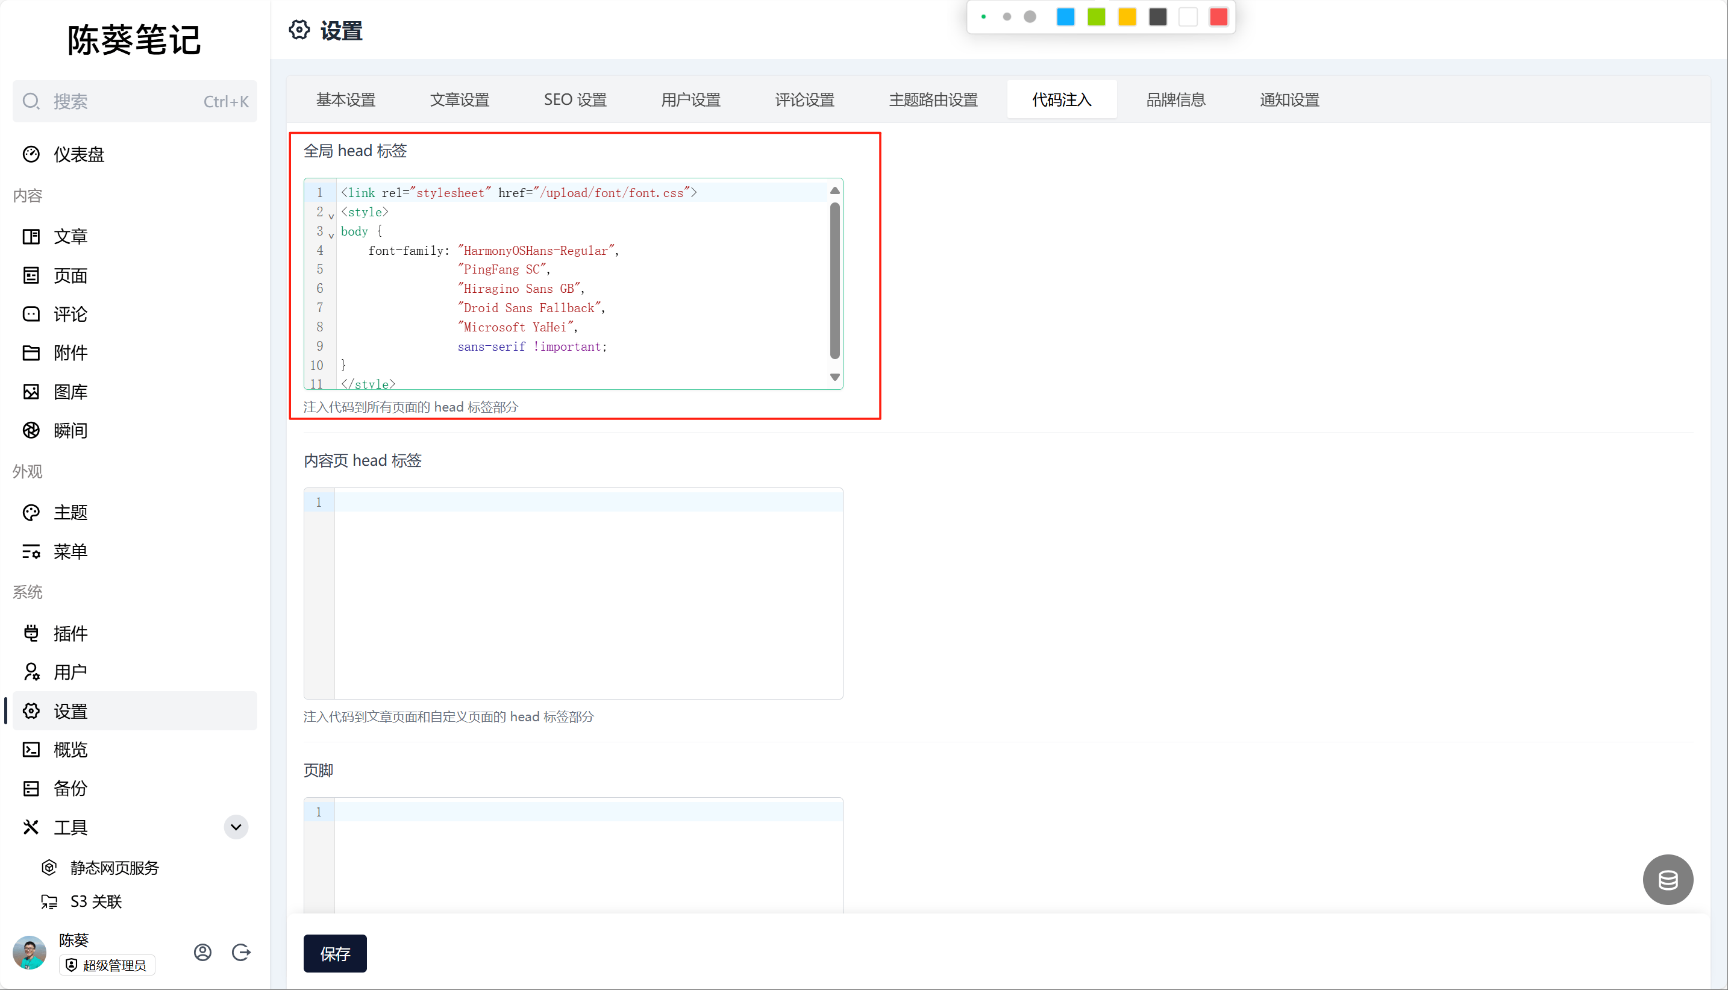Click the plugin (插件) icon in the sidebar
Viewport: 1728px width, 990px height.
coord(31,633)
